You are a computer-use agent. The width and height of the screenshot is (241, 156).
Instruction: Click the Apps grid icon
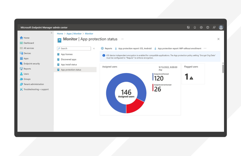pos(21,59)
